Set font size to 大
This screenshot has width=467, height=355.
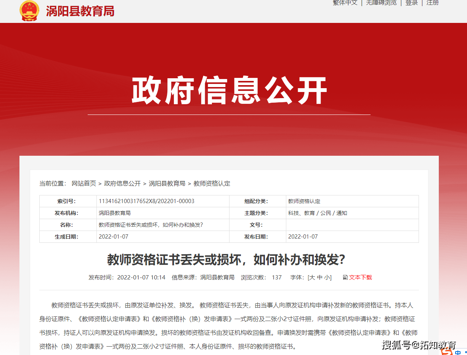(x=312, y=278)
